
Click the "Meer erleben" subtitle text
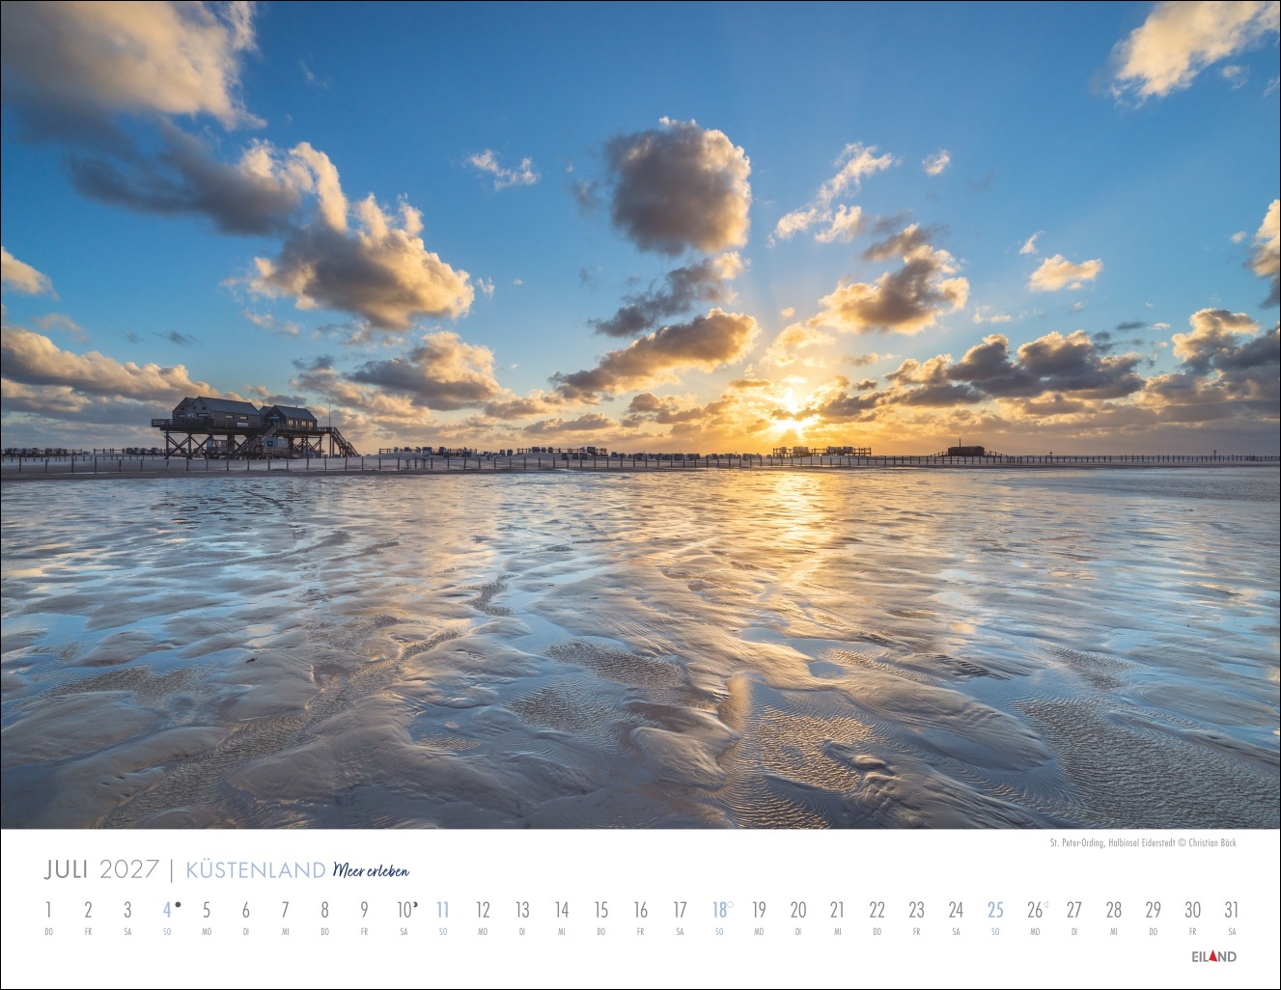371,870
